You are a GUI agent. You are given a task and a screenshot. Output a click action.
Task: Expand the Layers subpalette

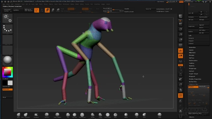pyautogui.click(x=191, y=50)
